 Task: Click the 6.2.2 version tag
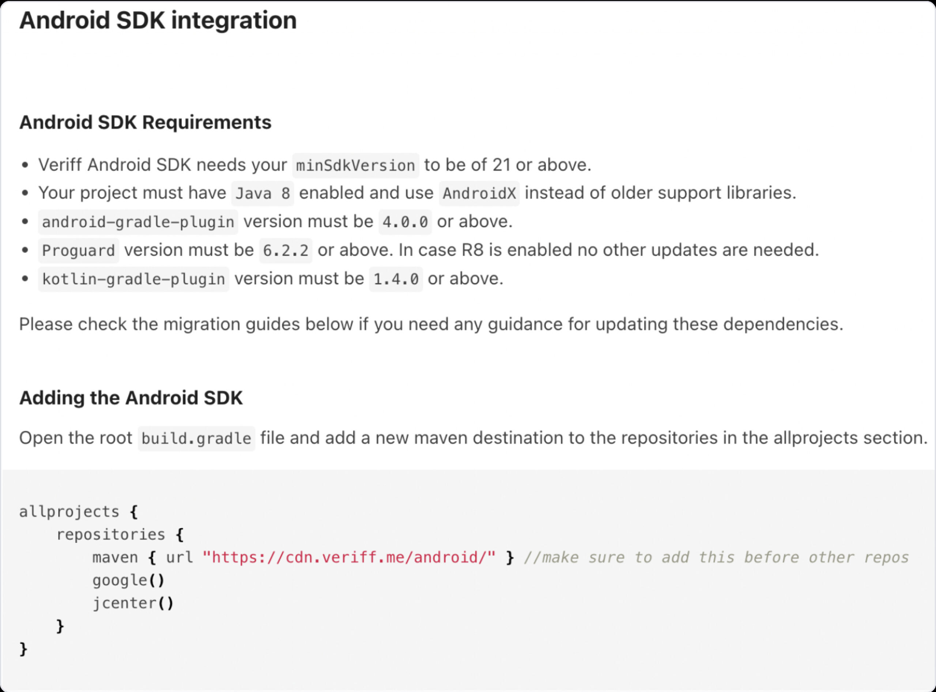pyautogui.click(x=286, y=251)
